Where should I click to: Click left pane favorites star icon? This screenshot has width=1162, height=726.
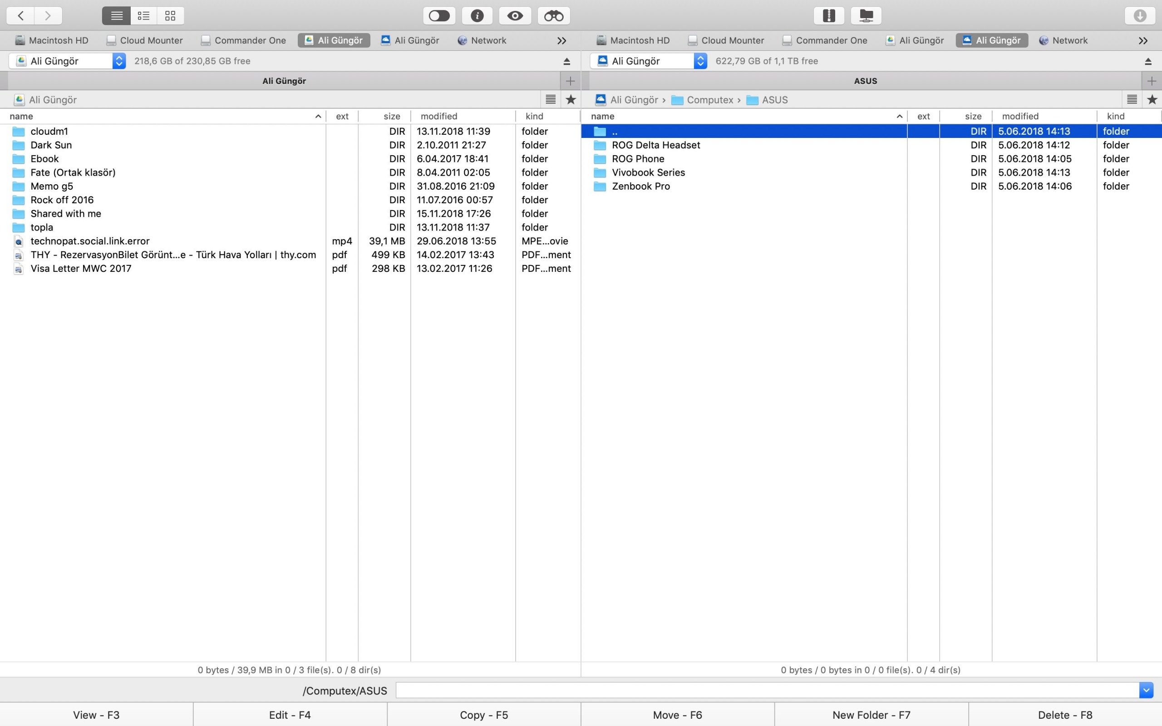571,99
